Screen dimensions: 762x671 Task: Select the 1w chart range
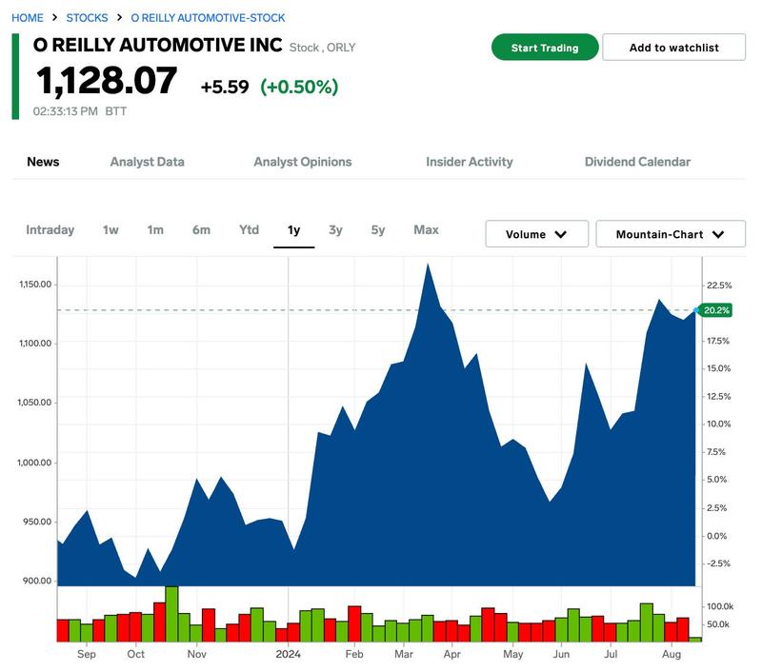tap(110, 229)
